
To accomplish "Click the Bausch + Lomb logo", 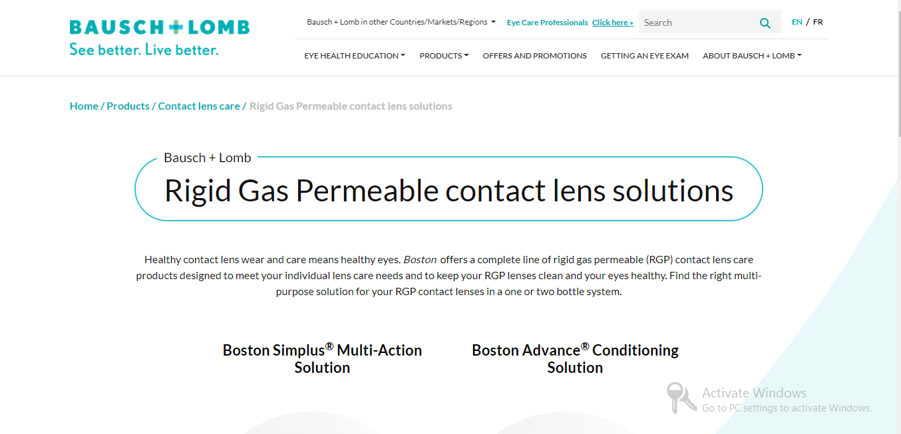I will point(159,27).
